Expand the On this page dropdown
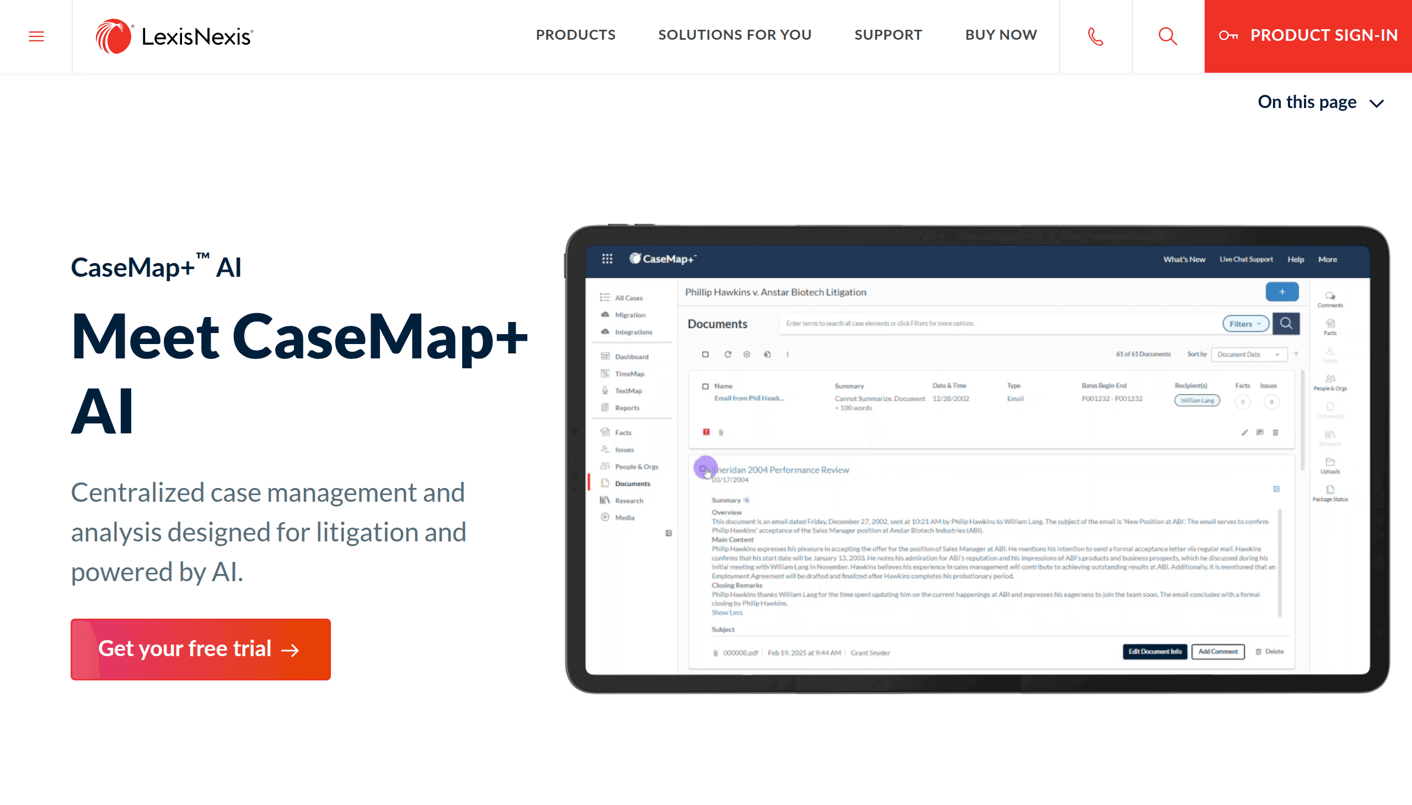The image size is (1412, 805). tap(1320, 103)
